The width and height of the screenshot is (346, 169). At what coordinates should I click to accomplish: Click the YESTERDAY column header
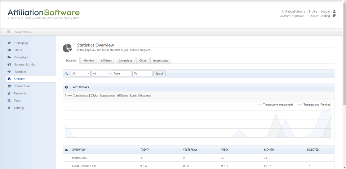tap(190, 150)
